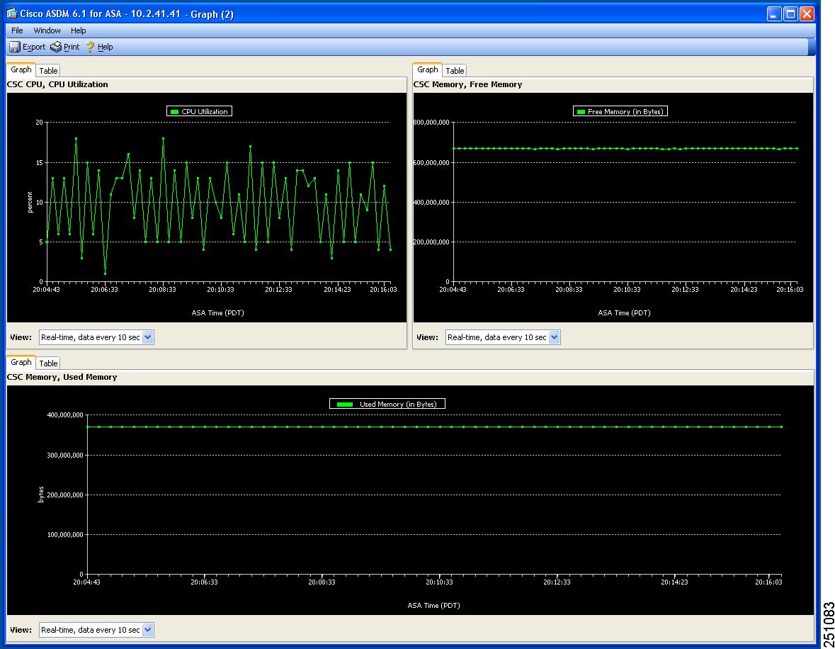
Task: Click Help label in toolbar
Action: point(105,47)
